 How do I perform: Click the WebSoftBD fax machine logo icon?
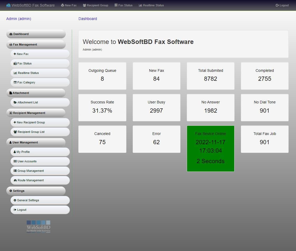coord(8,6)
